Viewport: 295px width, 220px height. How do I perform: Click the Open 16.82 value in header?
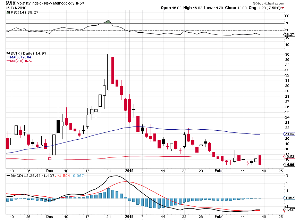171,8
